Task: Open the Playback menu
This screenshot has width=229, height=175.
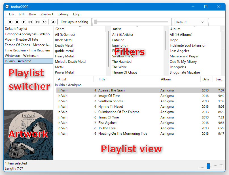Action: [47, 14]
